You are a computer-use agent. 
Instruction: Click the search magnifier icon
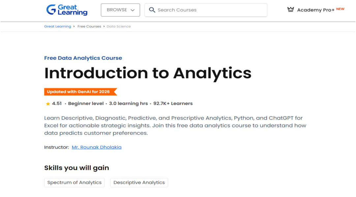[152, 10]
